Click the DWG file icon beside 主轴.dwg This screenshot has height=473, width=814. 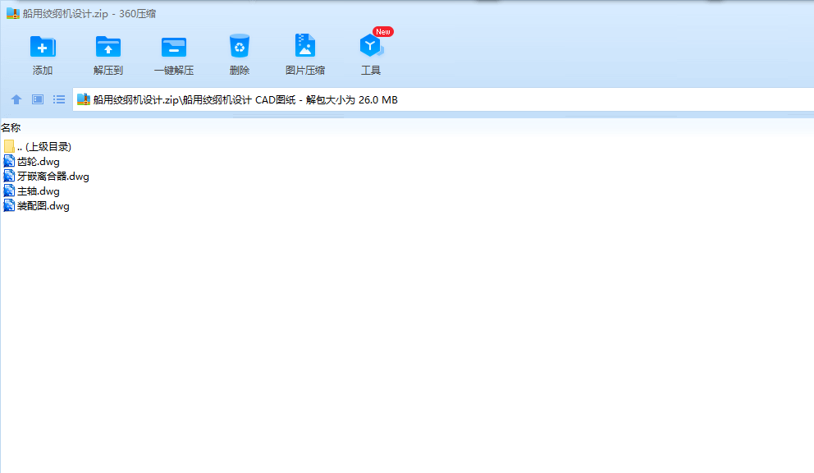pos(9,191)
